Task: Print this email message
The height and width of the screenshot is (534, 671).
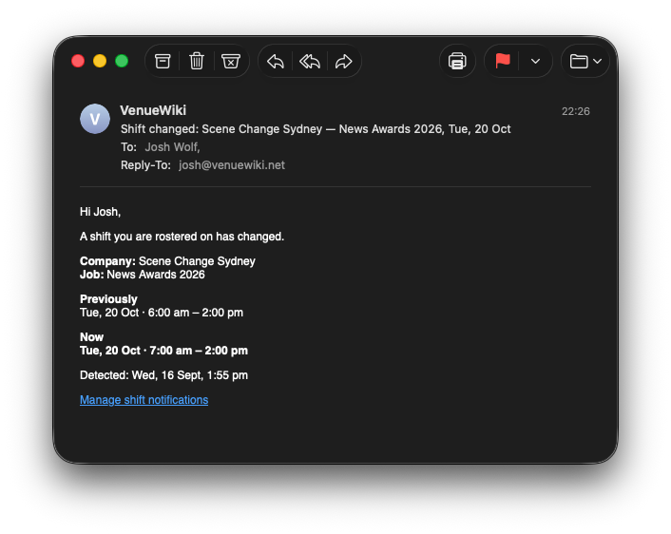Action: tap(457, 61)
